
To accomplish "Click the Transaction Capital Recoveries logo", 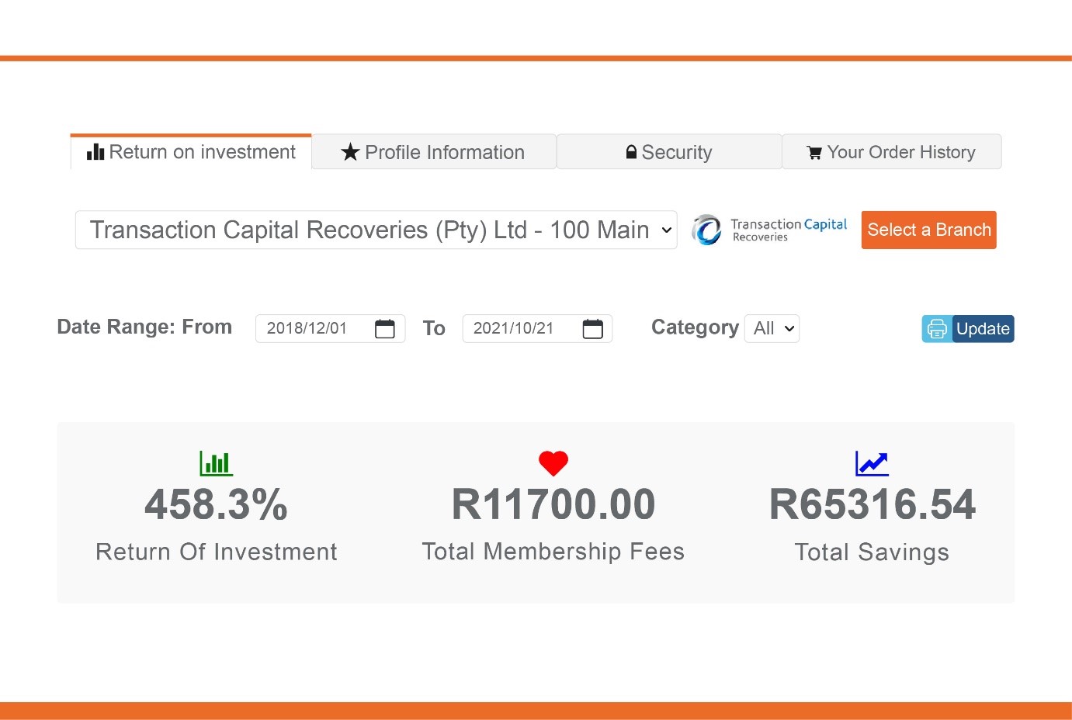I will (769, 230).
